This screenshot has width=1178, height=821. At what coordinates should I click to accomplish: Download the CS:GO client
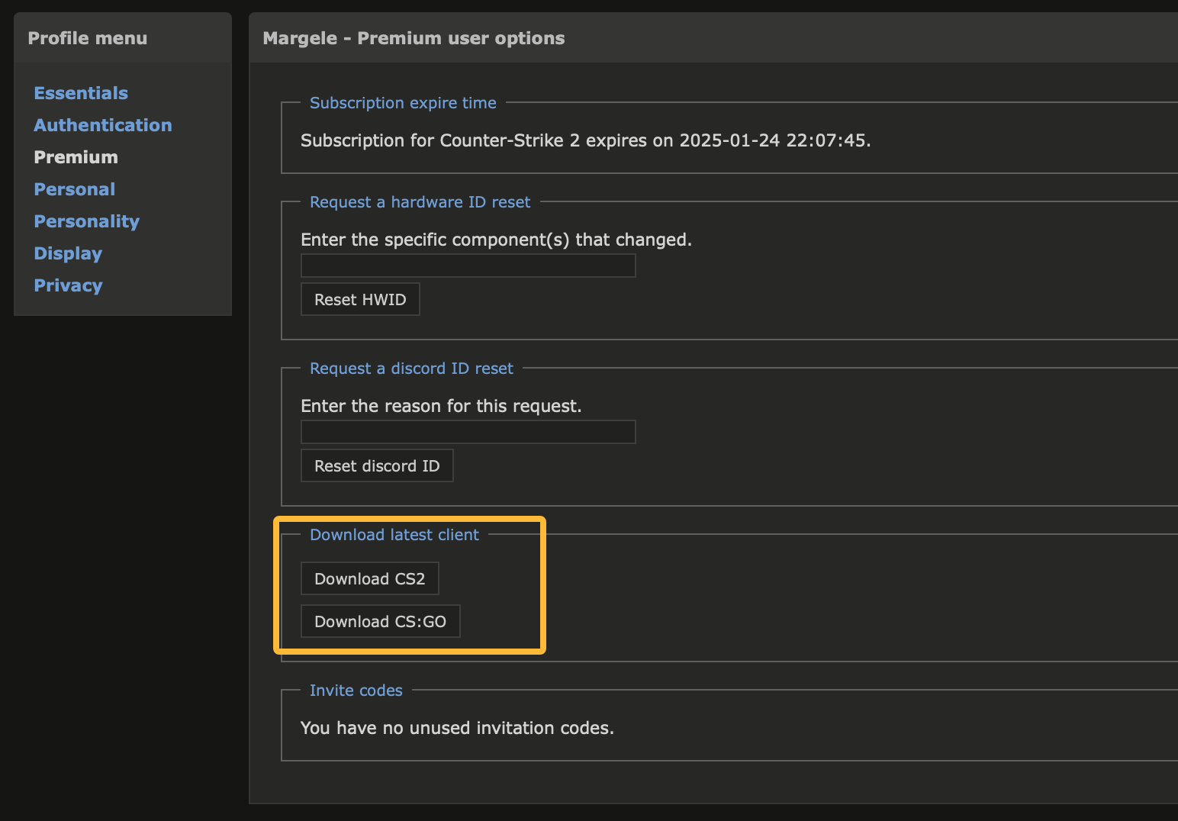[381, 622]
